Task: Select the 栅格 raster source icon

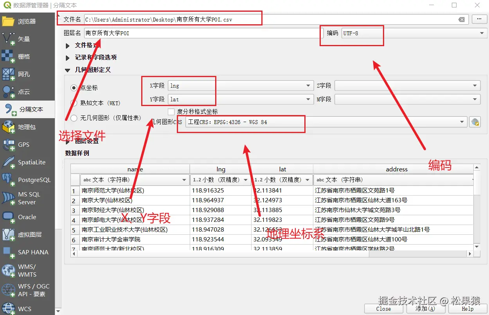Action: [8, 56]
